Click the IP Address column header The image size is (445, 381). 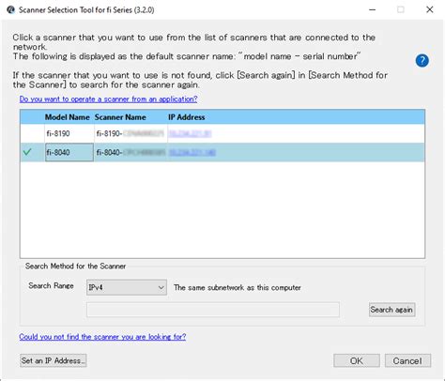(187, 117)
